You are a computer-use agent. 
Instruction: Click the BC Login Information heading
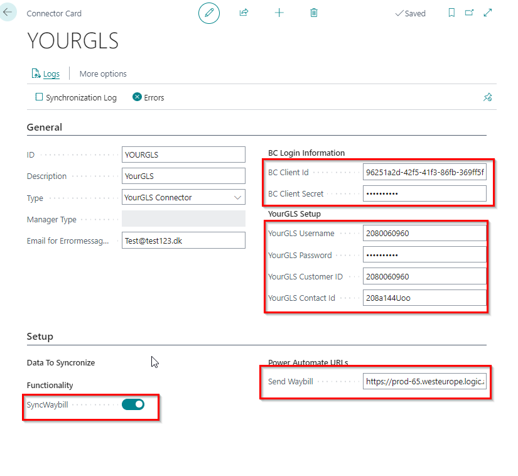tap(306, 153)
